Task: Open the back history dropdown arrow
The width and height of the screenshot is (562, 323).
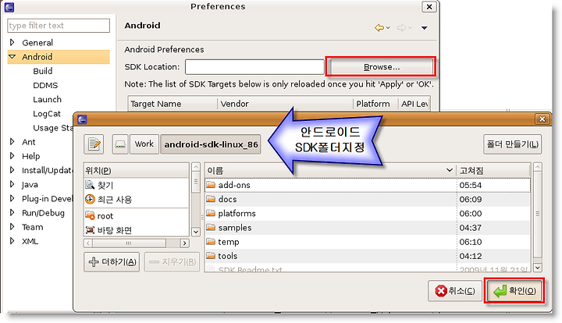Action: point(388,27)
